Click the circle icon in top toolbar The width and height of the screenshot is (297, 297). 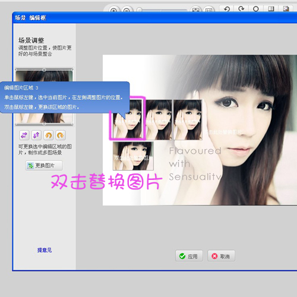[256, 9]
